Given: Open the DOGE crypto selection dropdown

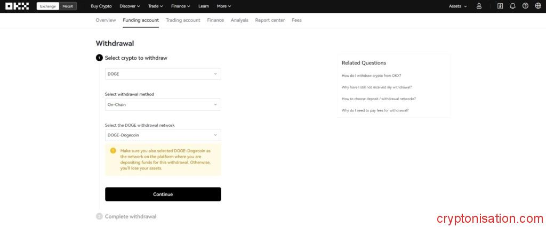Looking at the screenshot, I should (x=163, y=74).
